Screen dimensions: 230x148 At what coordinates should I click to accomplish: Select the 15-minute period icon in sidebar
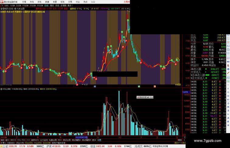[228, 92]
